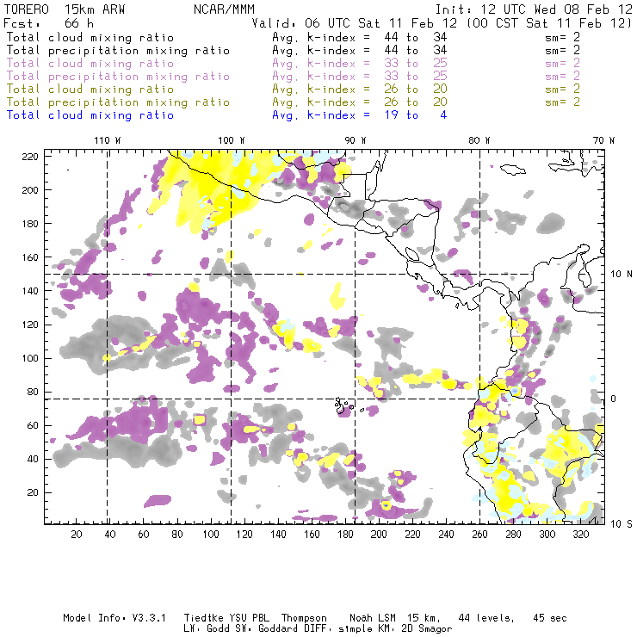Click the "TORERO 15km ARW" title text
637x637 pixels.
point(65,9)
